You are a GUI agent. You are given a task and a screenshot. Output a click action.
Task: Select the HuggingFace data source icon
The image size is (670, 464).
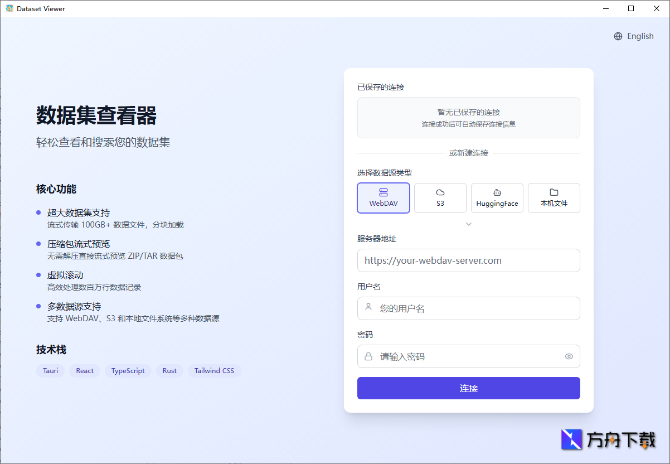point(497,191)
